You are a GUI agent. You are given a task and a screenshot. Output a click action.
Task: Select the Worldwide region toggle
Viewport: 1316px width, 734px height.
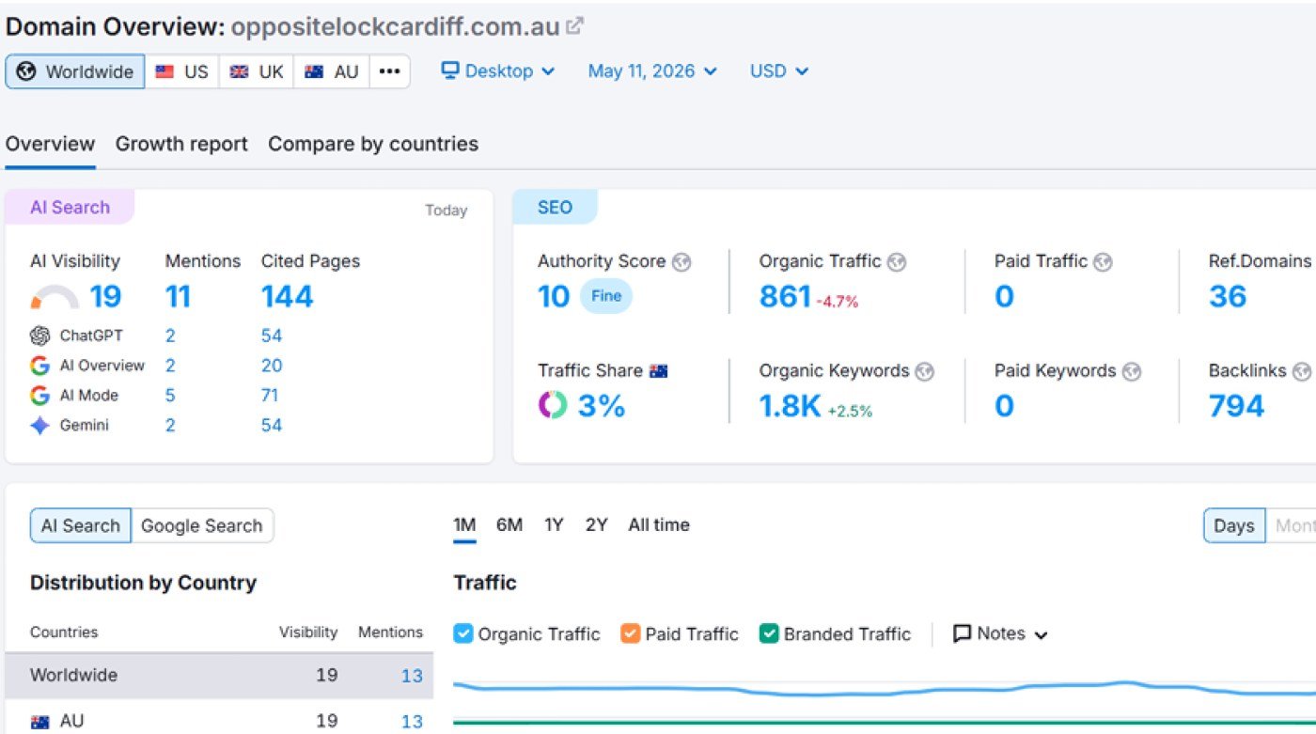pos(75,71)
